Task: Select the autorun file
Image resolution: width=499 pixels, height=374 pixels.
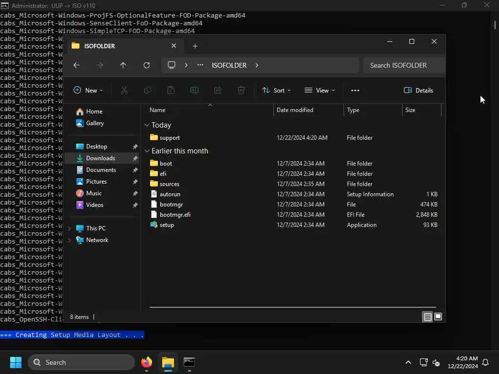Action: pos(293,194)
